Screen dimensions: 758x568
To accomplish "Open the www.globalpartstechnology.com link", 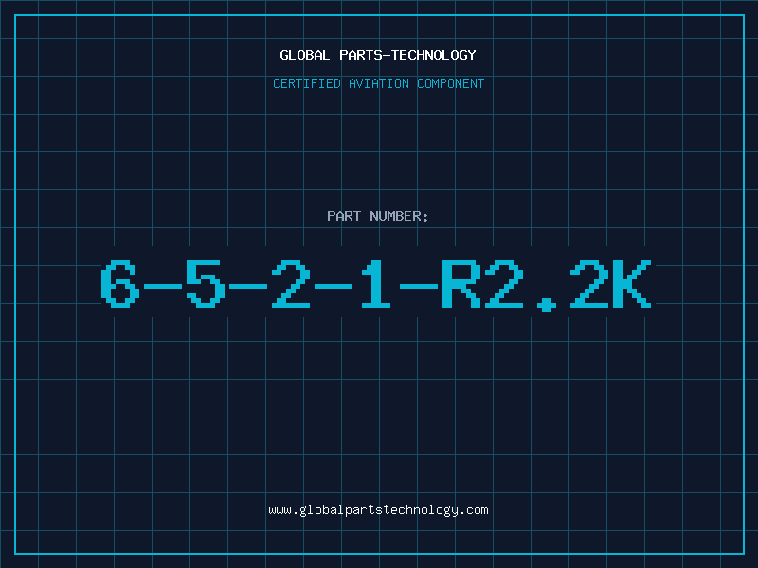I will coord(378,510).
